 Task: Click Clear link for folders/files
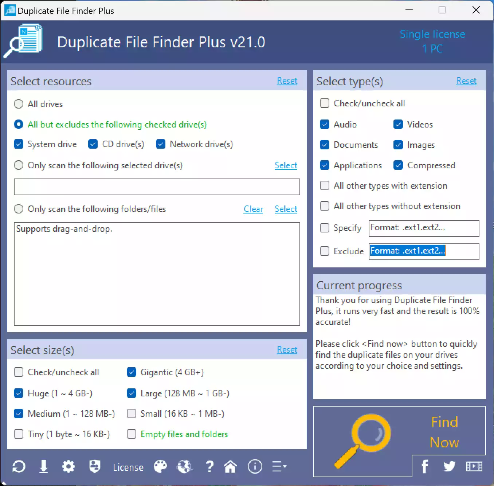click(253, 209)
